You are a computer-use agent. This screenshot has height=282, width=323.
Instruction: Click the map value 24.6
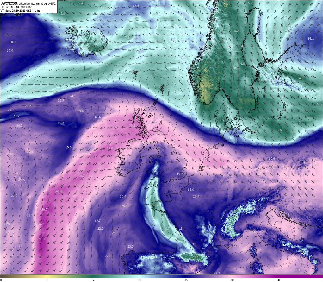(x=80, y=111)
